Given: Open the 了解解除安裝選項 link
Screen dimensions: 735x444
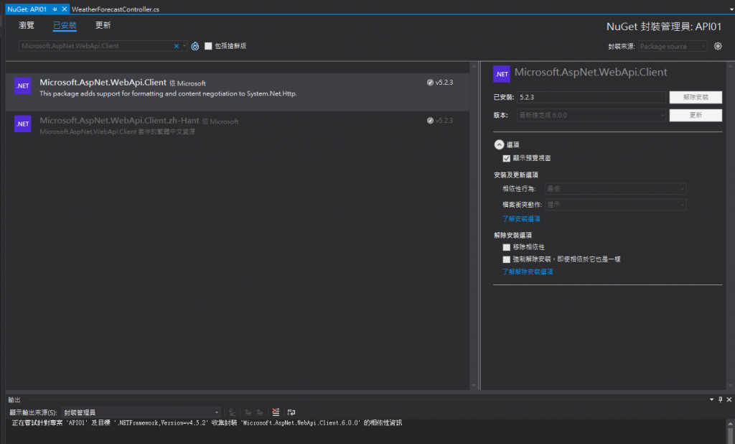Looking at the screenshot, I should point(528,272).
